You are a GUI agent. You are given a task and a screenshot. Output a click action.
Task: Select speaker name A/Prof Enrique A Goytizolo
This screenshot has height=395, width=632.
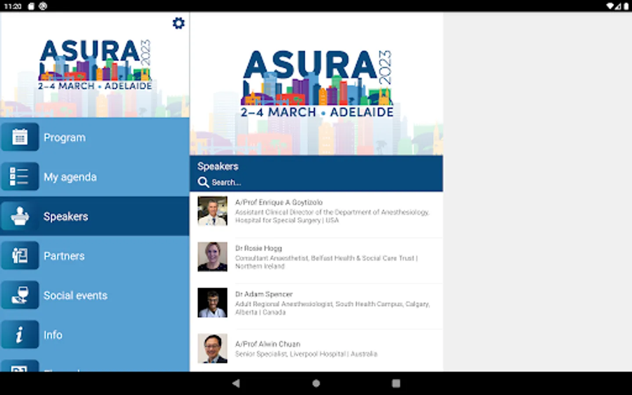tap(279, 202)
